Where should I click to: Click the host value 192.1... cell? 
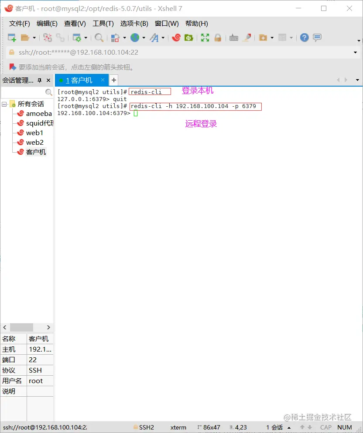tap(40, 349)
